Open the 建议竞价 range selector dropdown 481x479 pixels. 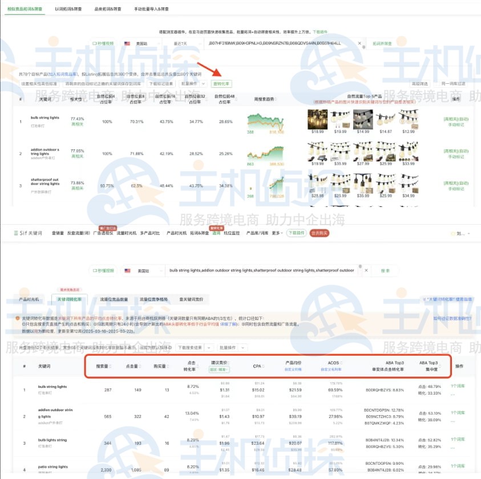(219, 370)
